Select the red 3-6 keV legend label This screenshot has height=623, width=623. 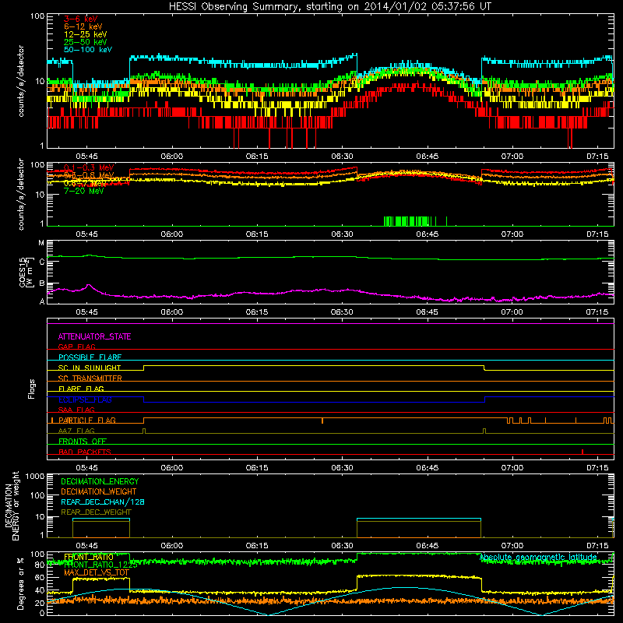80,19
